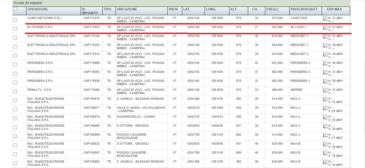Select checkbox for impianto CNF175253
Screen dimensions: 365x168
(x=15, y=46)
